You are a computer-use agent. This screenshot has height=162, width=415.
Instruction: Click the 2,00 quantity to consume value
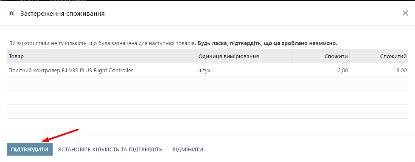coord(342,71)
